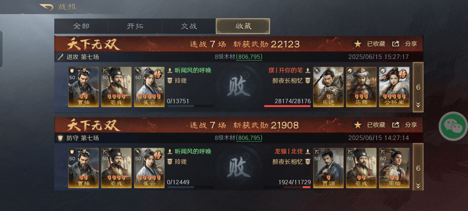Image resolution: width=468 pixels, height=211 pixels.
Task: Click 周瑜 hero portrait in second report
Action: 394,168
